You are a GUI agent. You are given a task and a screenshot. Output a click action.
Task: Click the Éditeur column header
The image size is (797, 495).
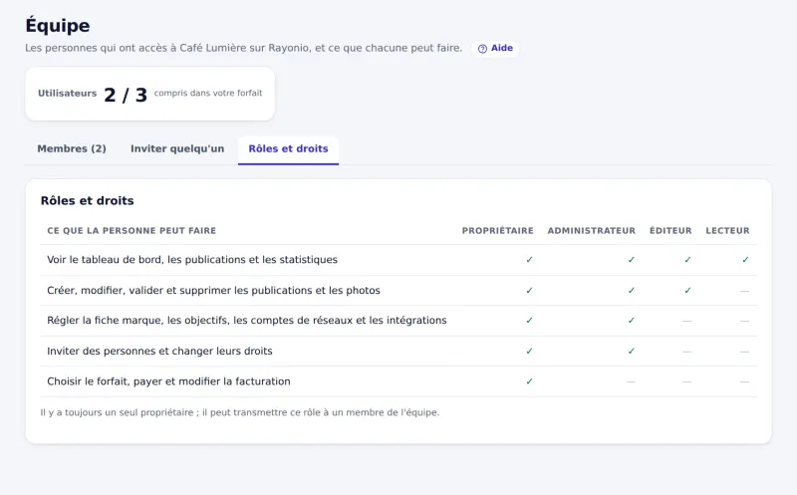[x=670, y=231]
